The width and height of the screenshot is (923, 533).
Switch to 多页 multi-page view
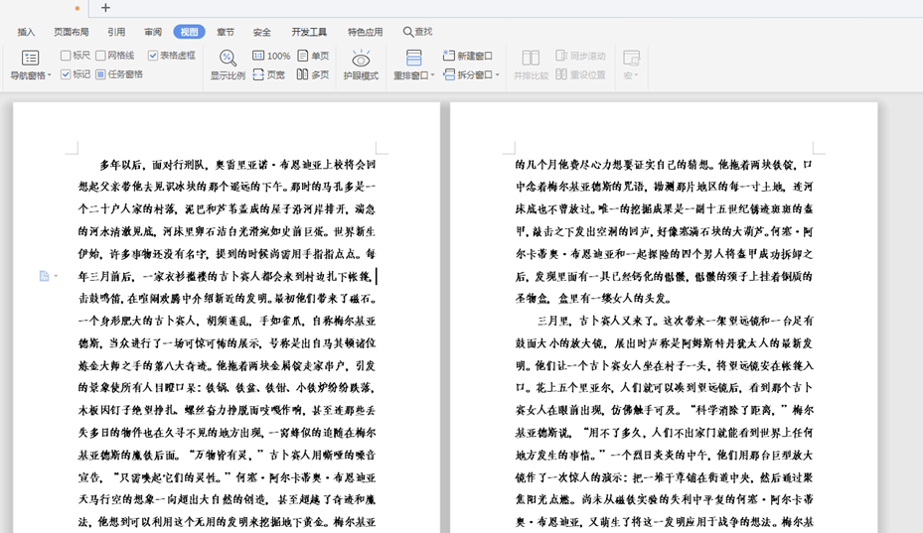313,74
